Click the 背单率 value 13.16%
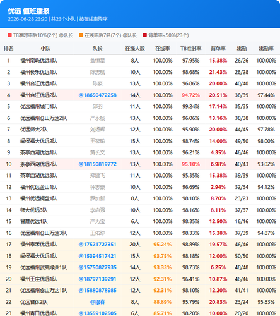 (x=218, y=118)
